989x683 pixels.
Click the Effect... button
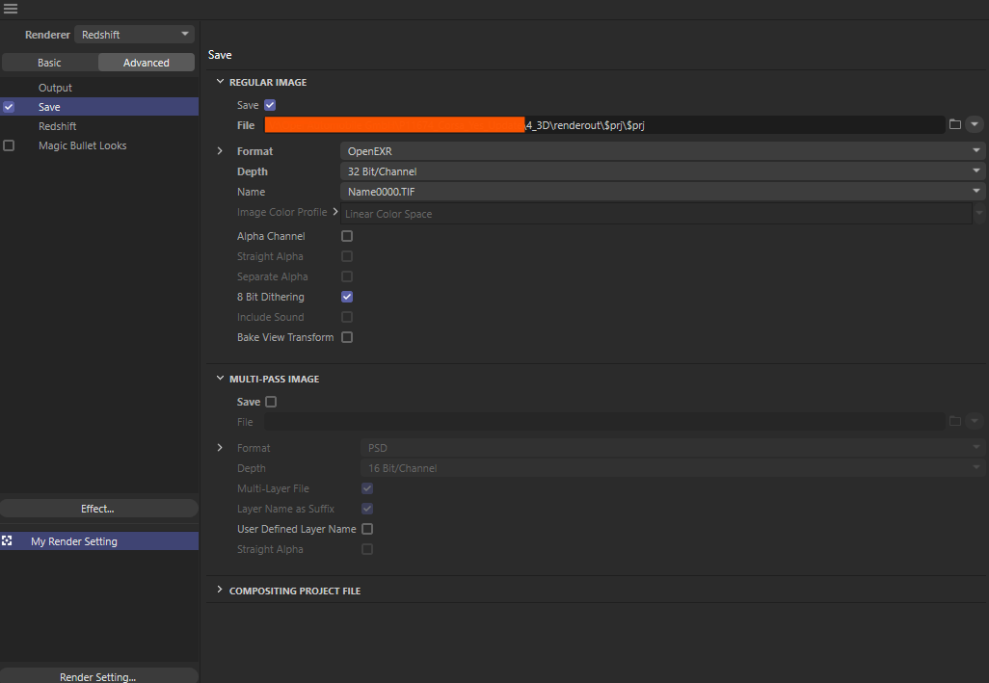click(98, 509)
